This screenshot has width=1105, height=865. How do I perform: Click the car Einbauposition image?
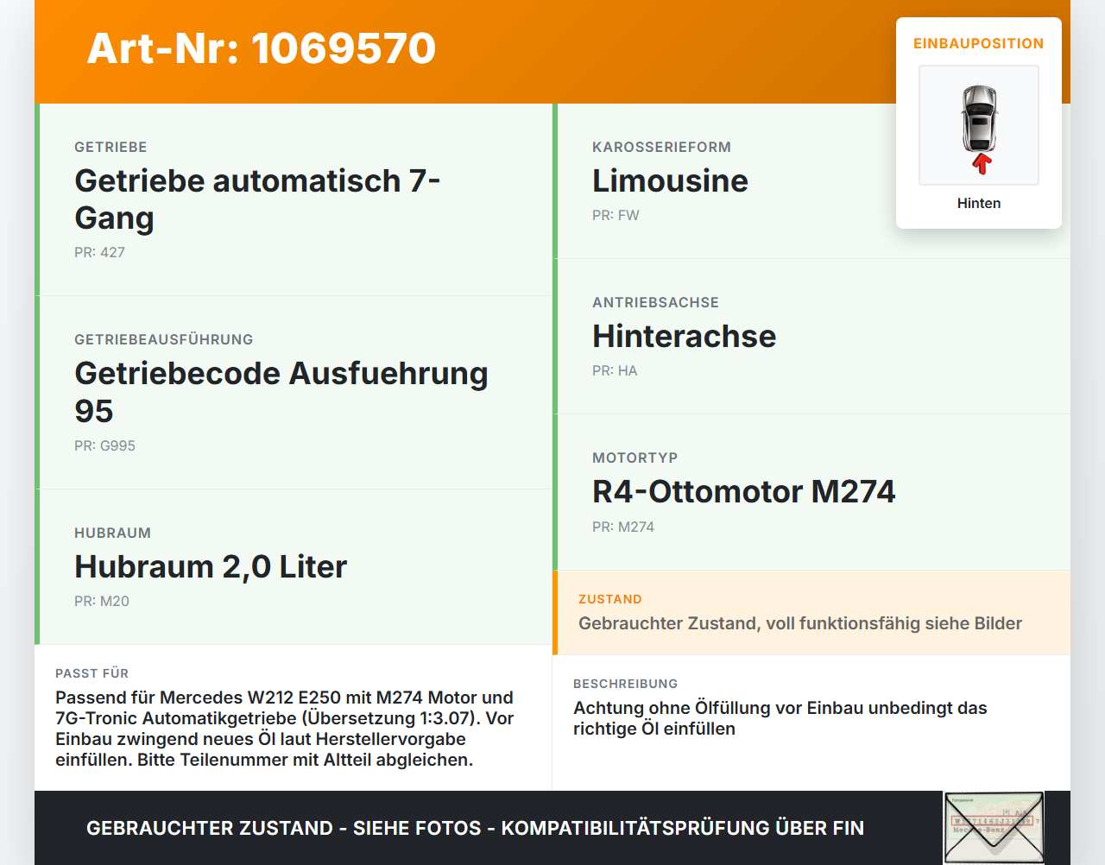(979, 125)
